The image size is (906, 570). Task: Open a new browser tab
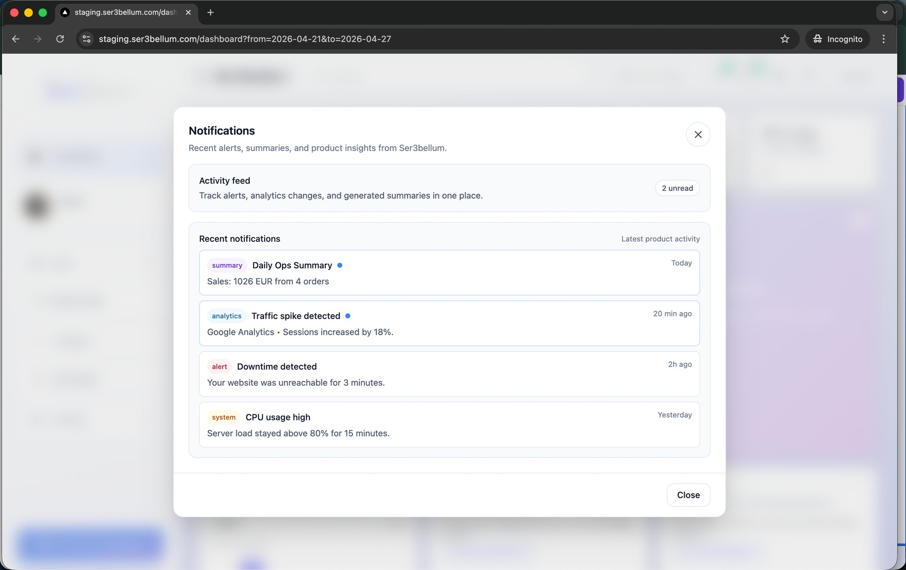210,12
